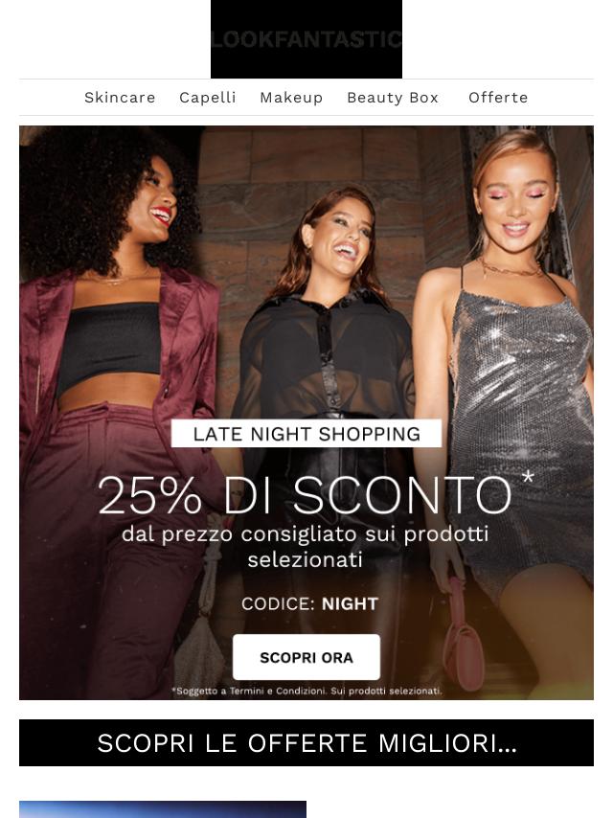Go to the Capelli section
The height and width of the screenshot is (818, 613).
coord(208,98)
